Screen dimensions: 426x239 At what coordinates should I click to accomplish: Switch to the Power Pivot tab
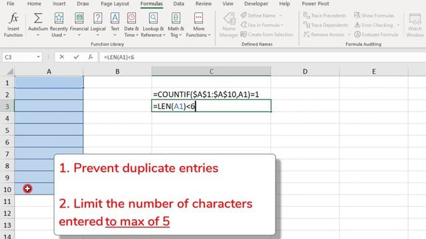pyautogui.click(x=315, y=3)
